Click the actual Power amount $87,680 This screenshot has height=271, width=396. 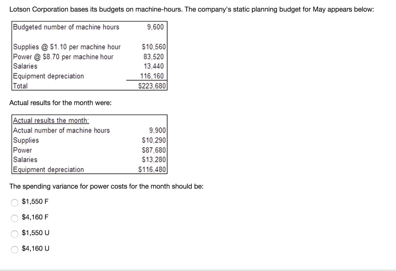(x=154, y=150)
